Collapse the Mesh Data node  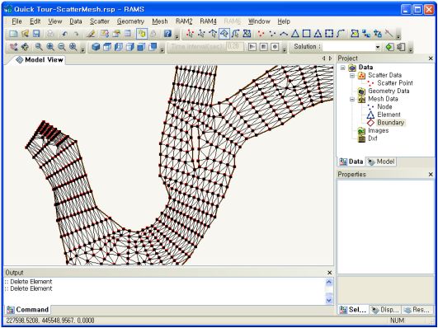[x=352, y=99]
